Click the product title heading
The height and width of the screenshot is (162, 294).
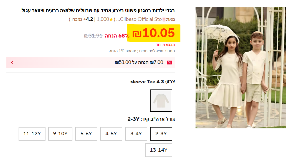point(98,11)
